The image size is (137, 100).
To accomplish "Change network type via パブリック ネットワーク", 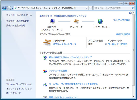I will click(64, 44).
